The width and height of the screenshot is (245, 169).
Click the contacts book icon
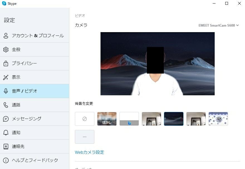coord(6,147)
